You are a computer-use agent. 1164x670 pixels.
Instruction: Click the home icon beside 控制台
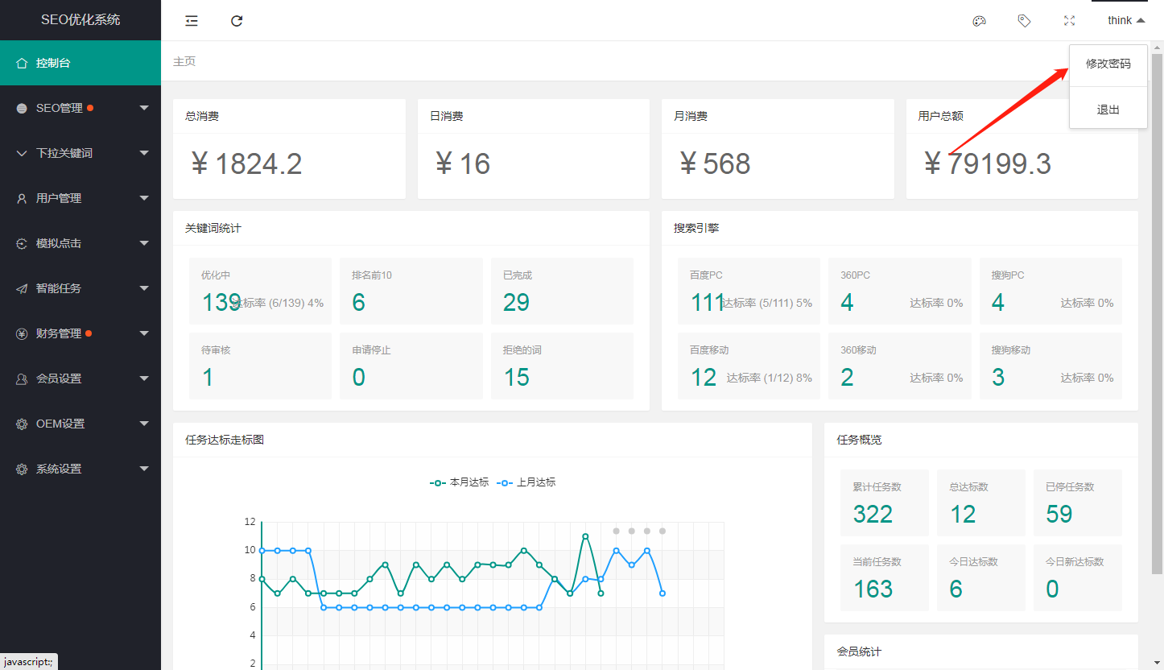click(22, 63)
